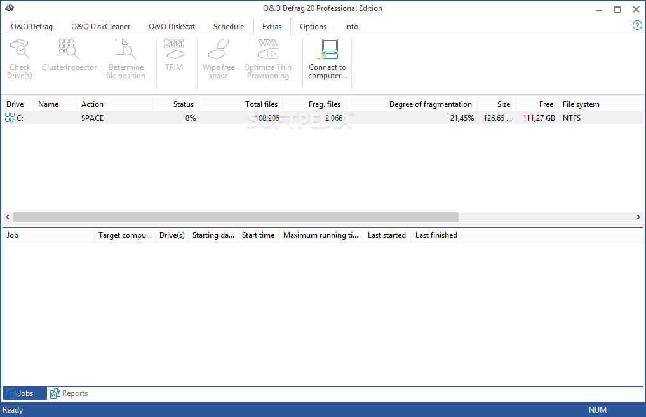The width and height of the screenshot is (646, 417).
Task: Open the Info tab
Action: [x=351, y=27]
